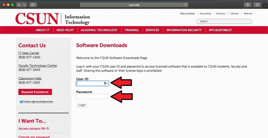Open the IT Help Center link

pos(29,53)
